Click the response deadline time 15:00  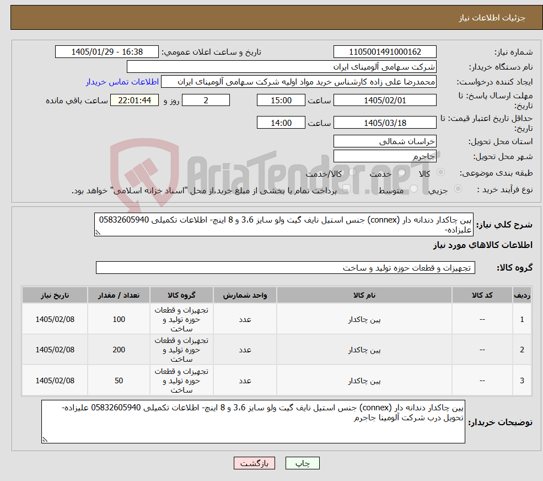point(281,100)
